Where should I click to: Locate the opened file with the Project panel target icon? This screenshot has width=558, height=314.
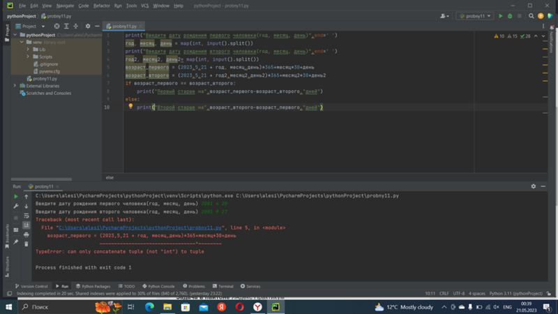pyautogui.click(x=57, y=27)
